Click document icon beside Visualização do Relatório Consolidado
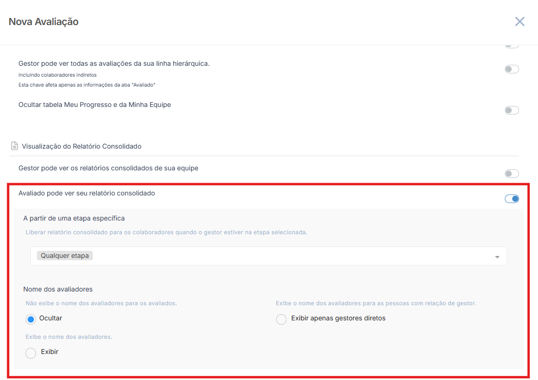Viewport: 538px width, 380px height. point(15,146)
